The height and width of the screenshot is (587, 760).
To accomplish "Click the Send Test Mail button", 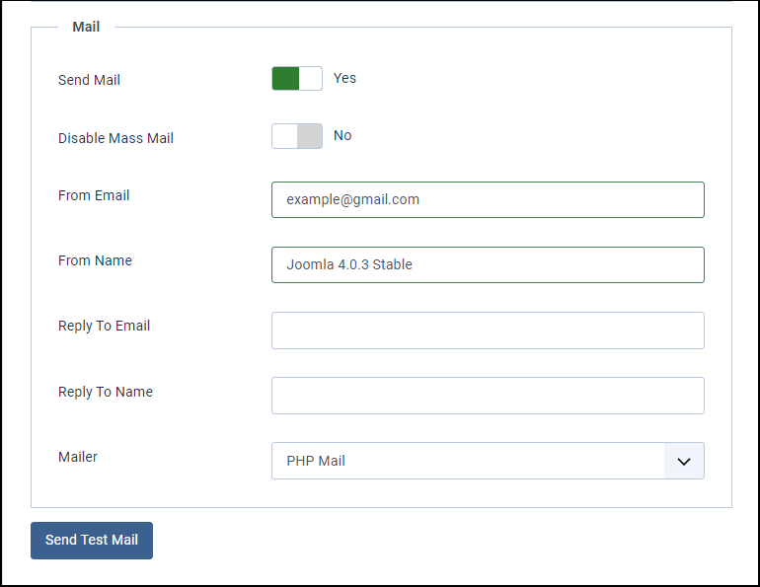I will tap(92, 541).
